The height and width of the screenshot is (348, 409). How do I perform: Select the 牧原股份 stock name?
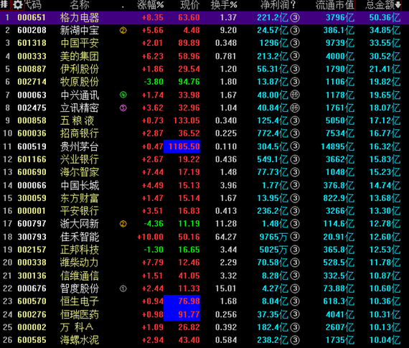80,82
